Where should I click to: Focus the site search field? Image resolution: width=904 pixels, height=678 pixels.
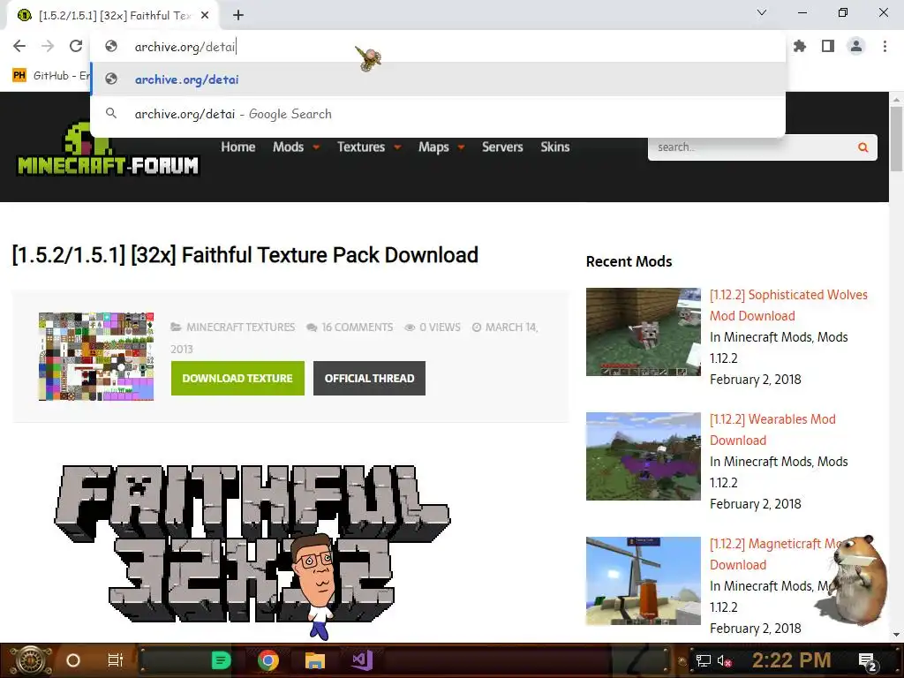click(x=750, y=147)
